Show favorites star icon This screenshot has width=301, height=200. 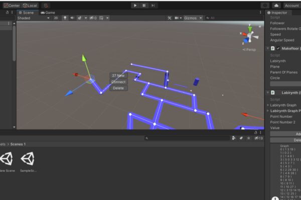249,138
